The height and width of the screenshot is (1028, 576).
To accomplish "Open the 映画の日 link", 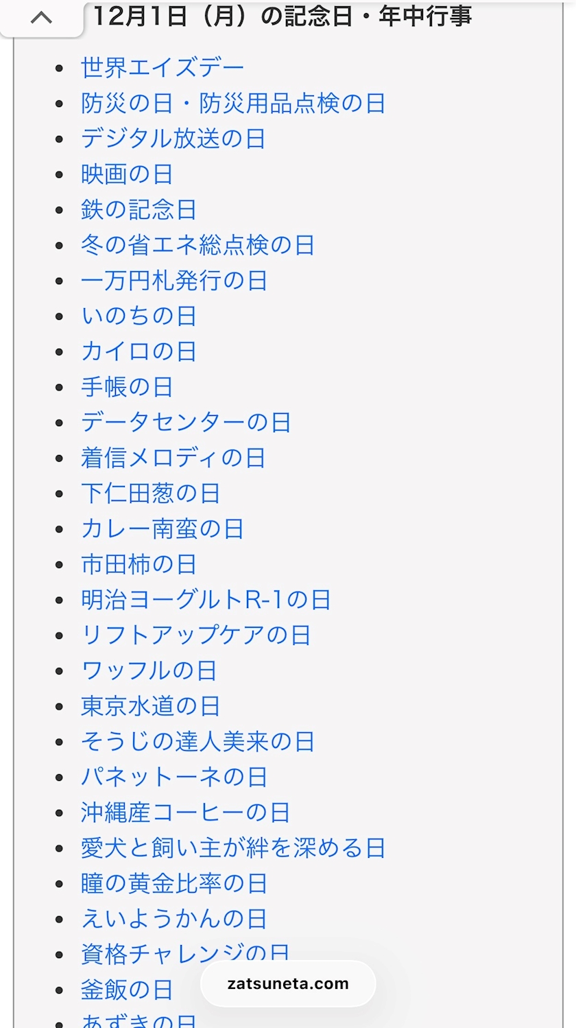I will coord(127,174).
